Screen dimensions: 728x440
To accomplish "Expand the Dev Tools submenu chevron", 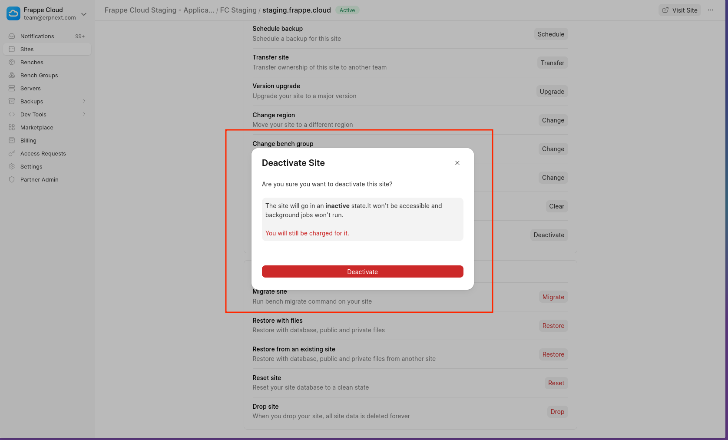I will pos(84,115).
